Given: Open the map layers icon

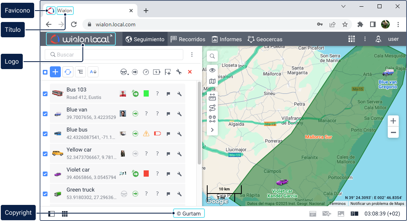Looking at the screenshot, I should click(x=212, y=82).
